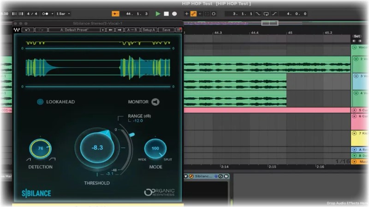Screen dimensions: 369x207
Task: Load previous preset with left arrow
Action: pyautogui.click(x=110, y=30)
